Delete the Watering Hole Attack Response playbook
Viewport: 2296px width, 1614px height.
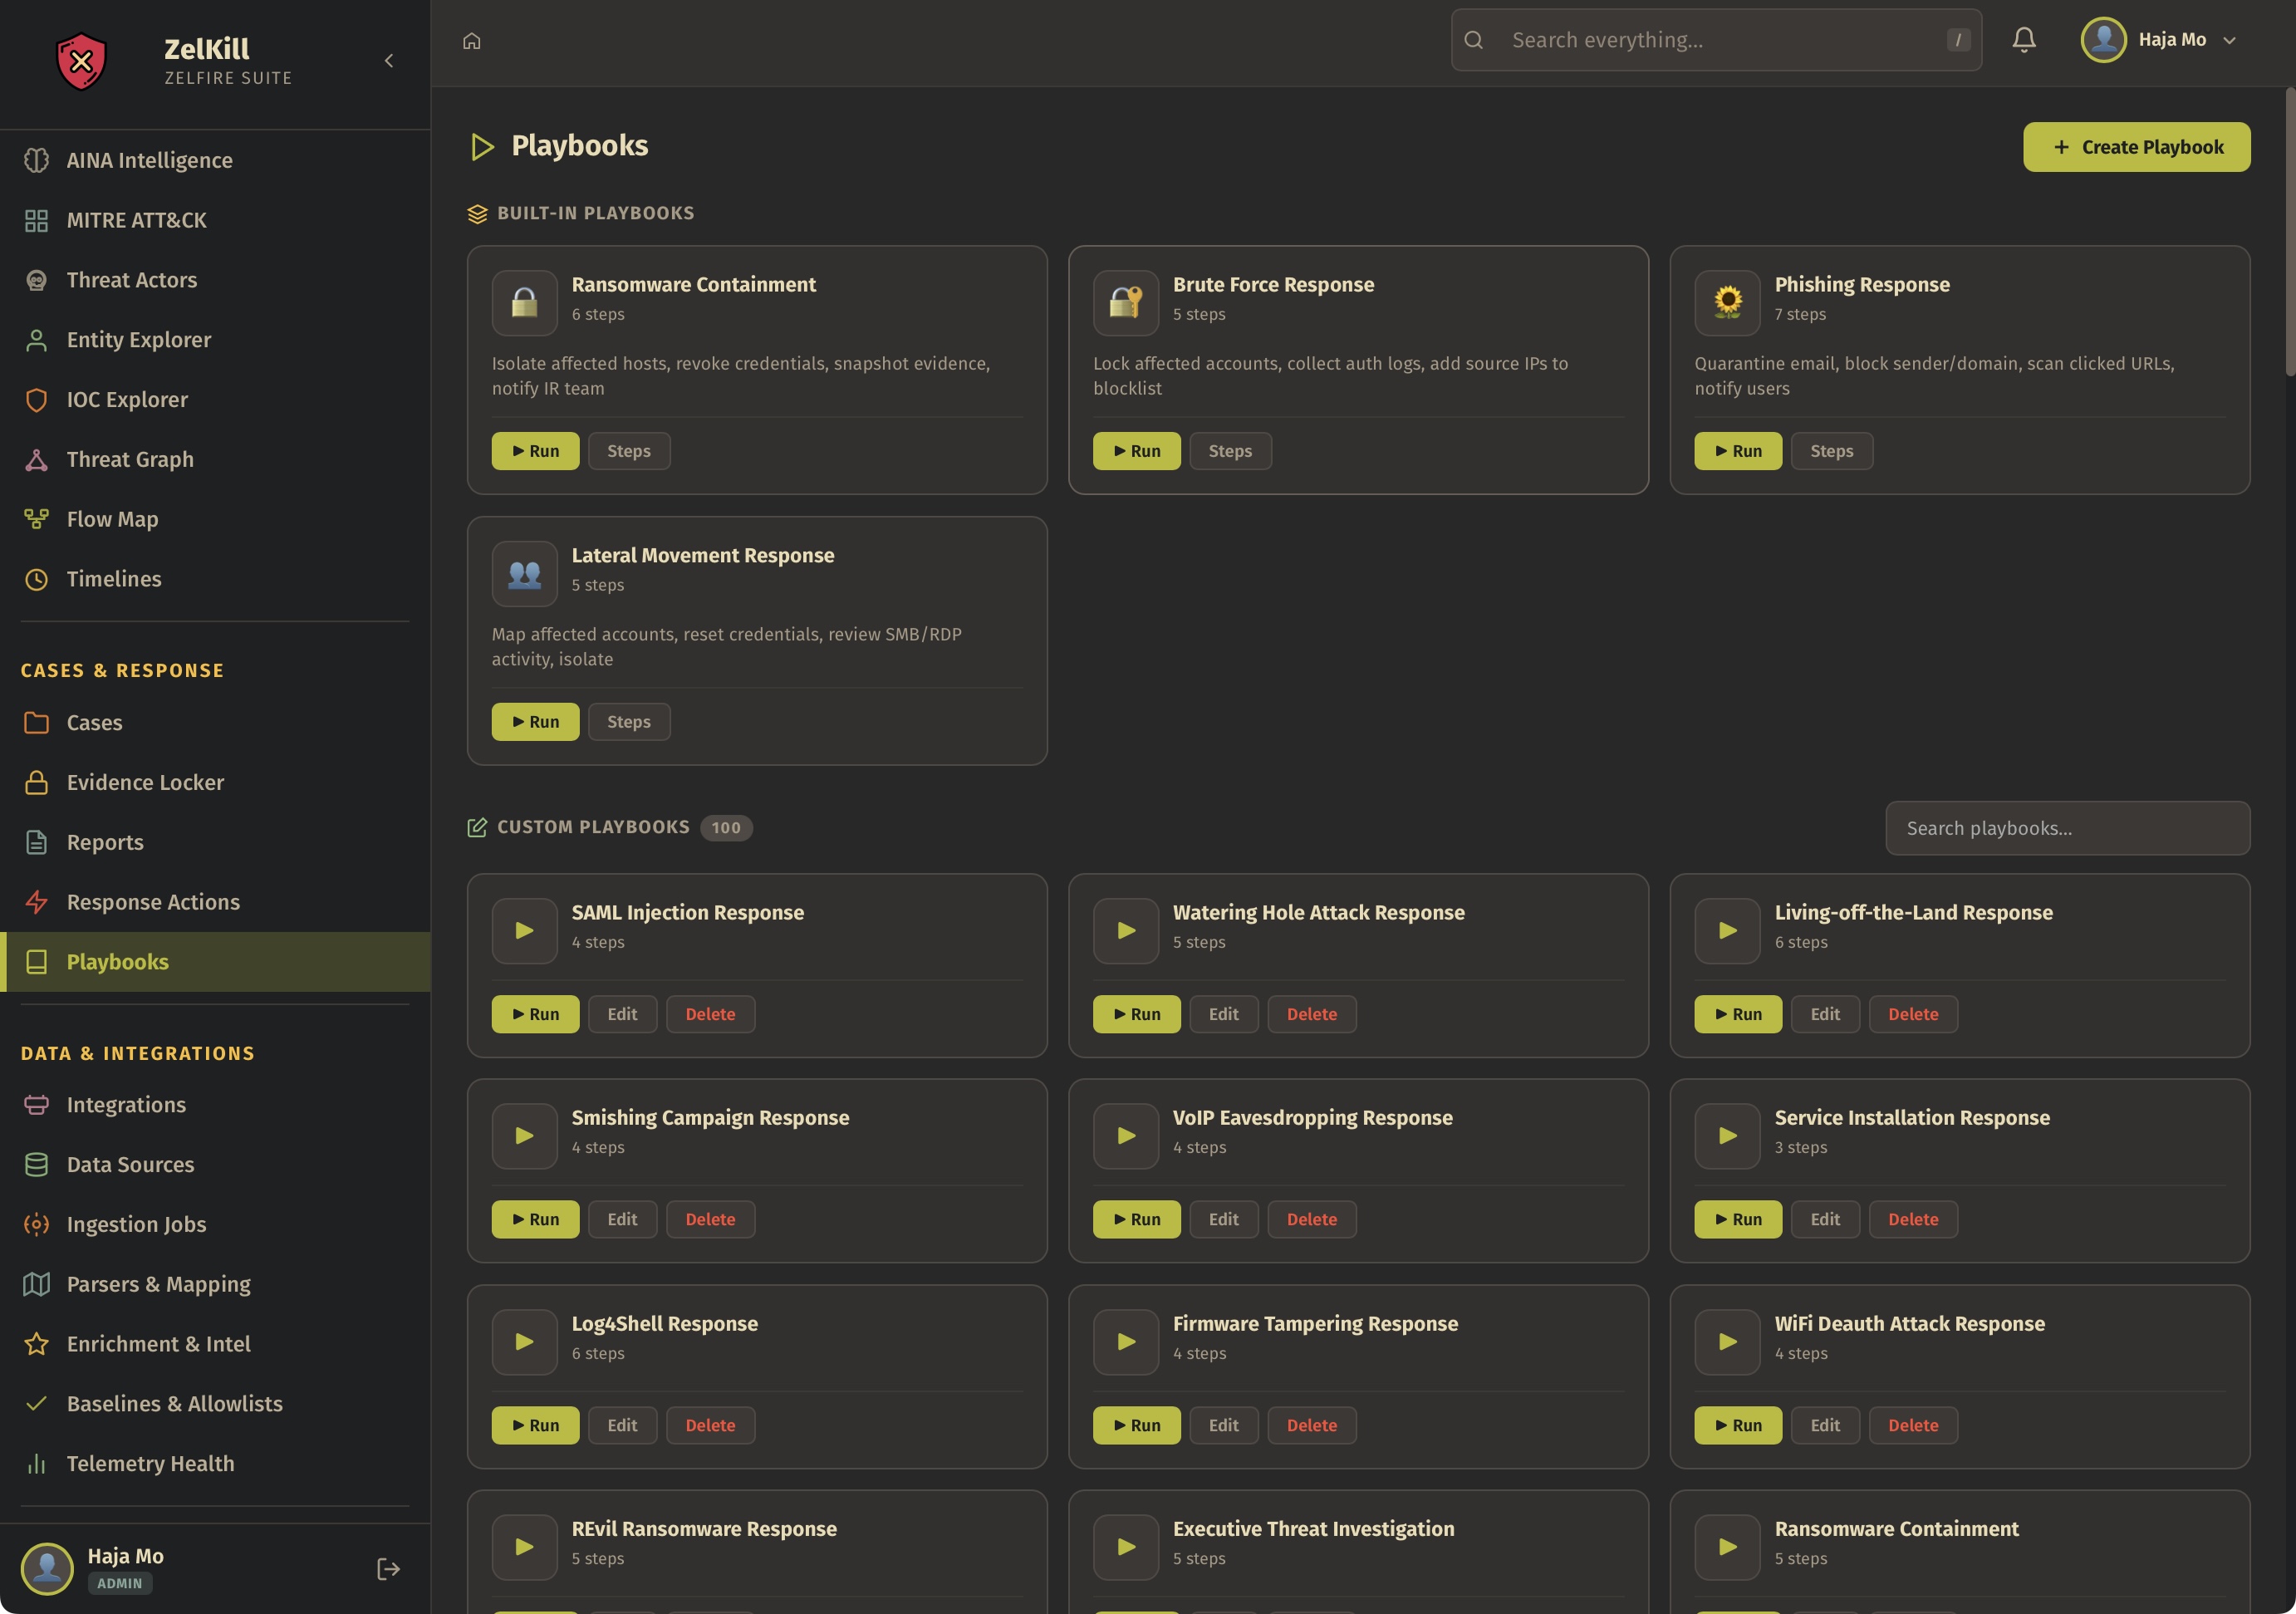coord(1311,1014)
